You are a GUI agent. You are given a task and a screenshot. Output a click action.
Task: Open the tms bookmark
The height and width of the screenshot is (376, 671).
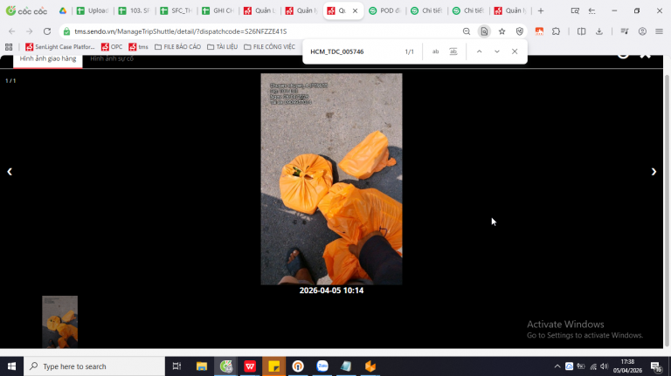coord(139,46)
